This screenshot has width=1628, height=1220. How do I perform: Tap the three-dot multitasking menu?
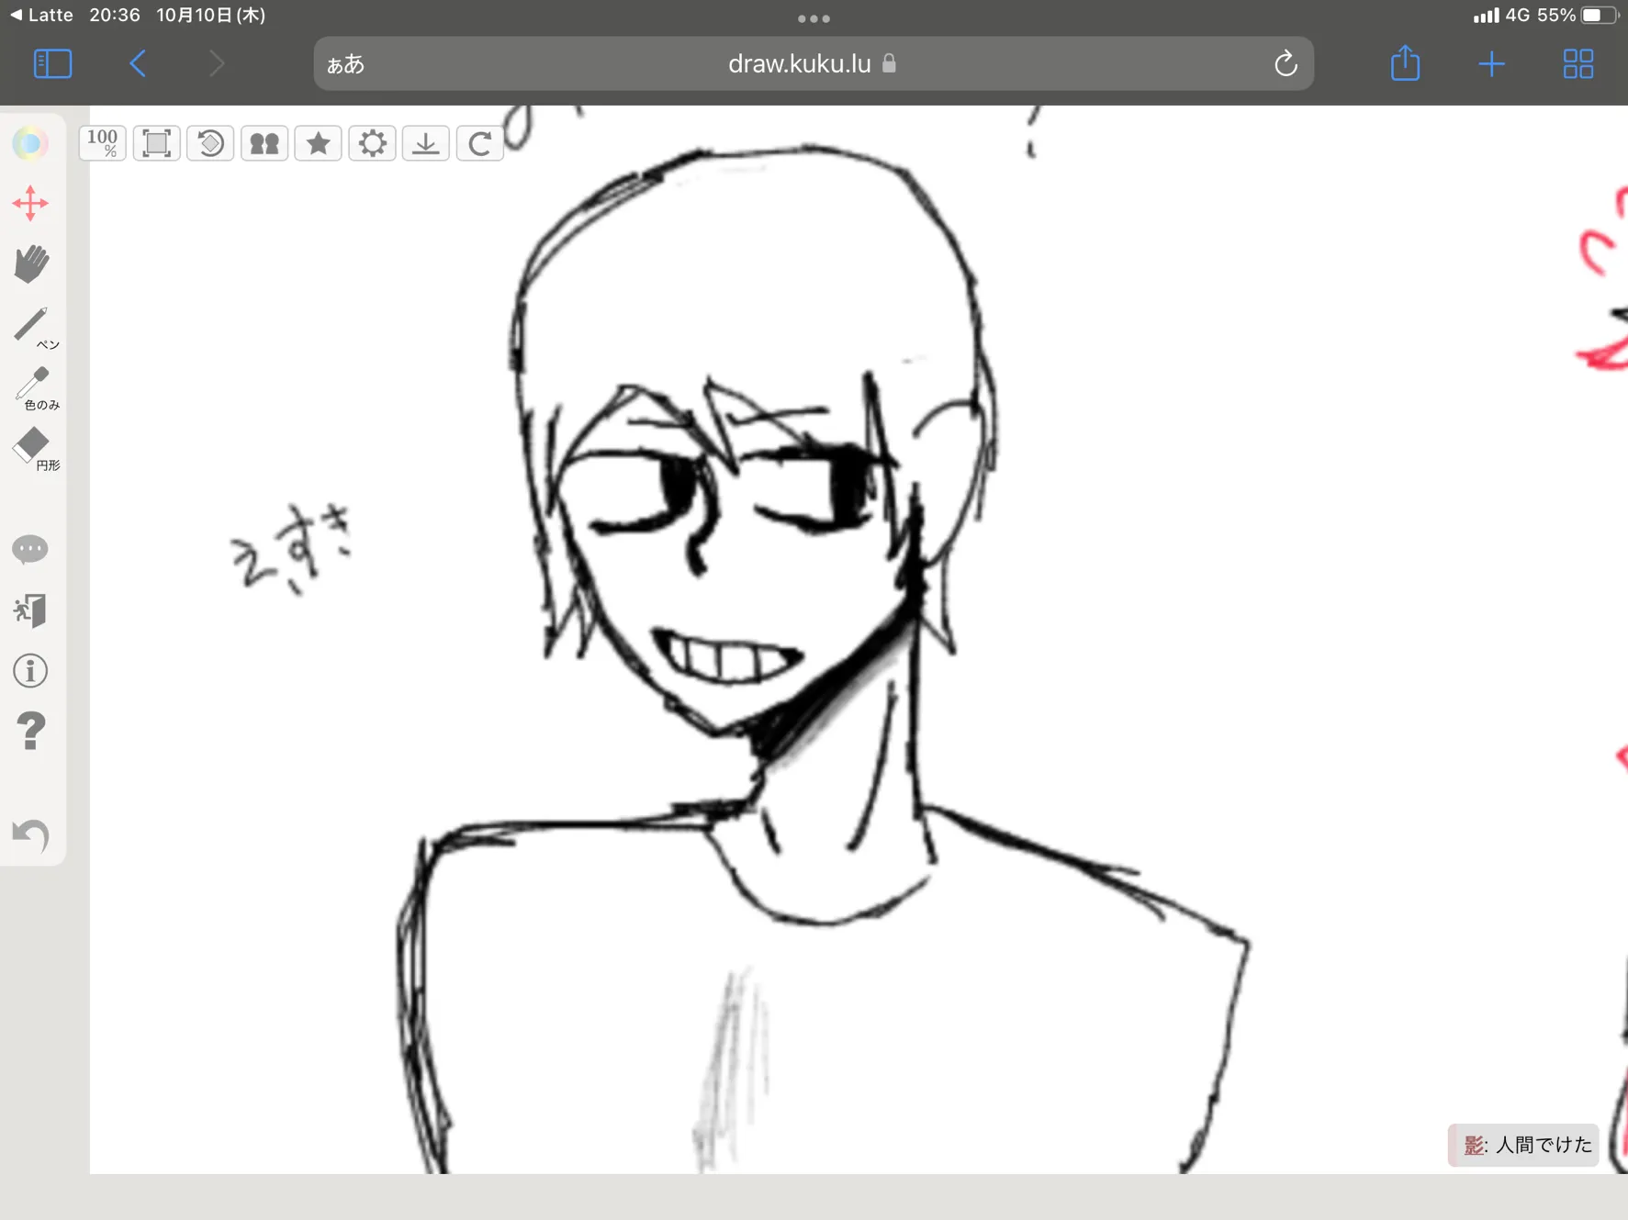click(x=814, y=18)
